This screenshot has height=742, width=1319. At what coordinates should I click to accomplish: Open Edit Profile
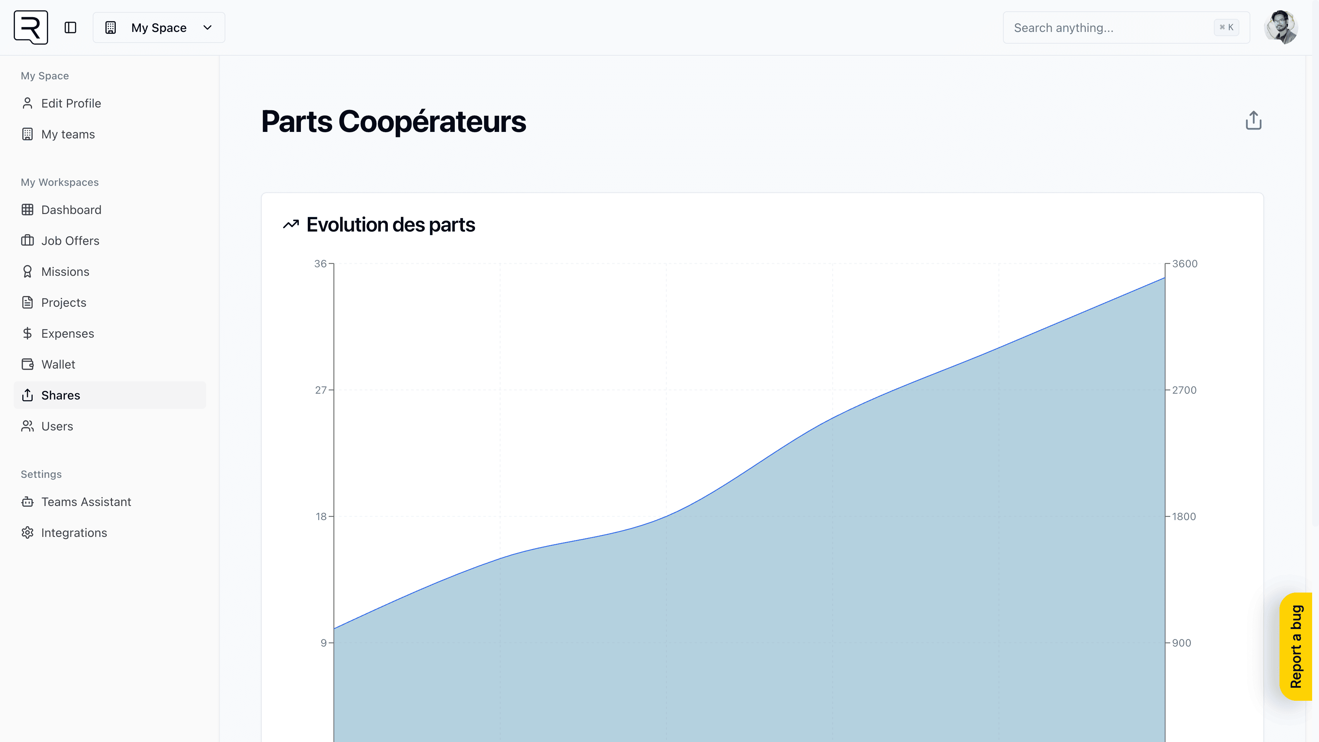pyautogui.click(x=71, y=103)
